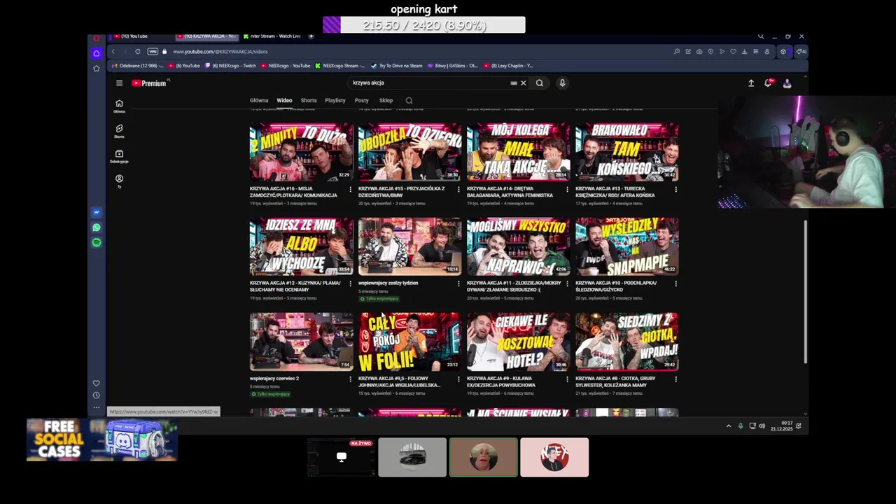Open the Ty (You) sidebar item
Screen dimensions: 896x504
[x=119, y=181]
